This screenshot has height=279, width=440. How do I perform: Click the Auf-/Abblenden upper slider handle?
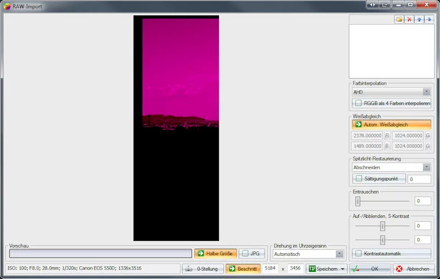click(382, 226)
